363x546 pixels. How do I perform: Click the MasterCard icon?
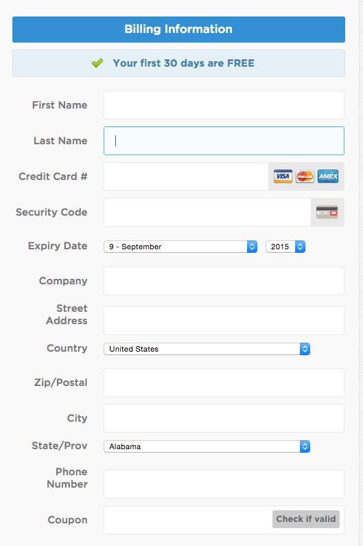tap(305, 177)
